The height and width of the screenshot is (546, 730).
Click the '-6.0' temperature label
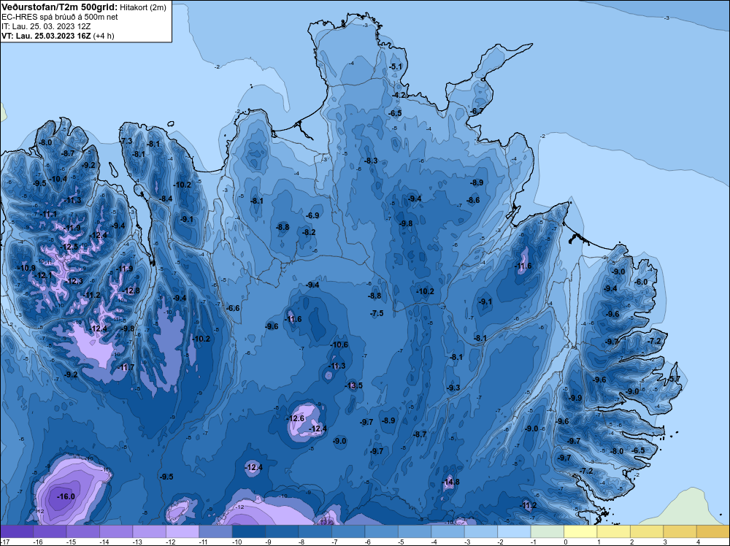click(x=642, y=282)
